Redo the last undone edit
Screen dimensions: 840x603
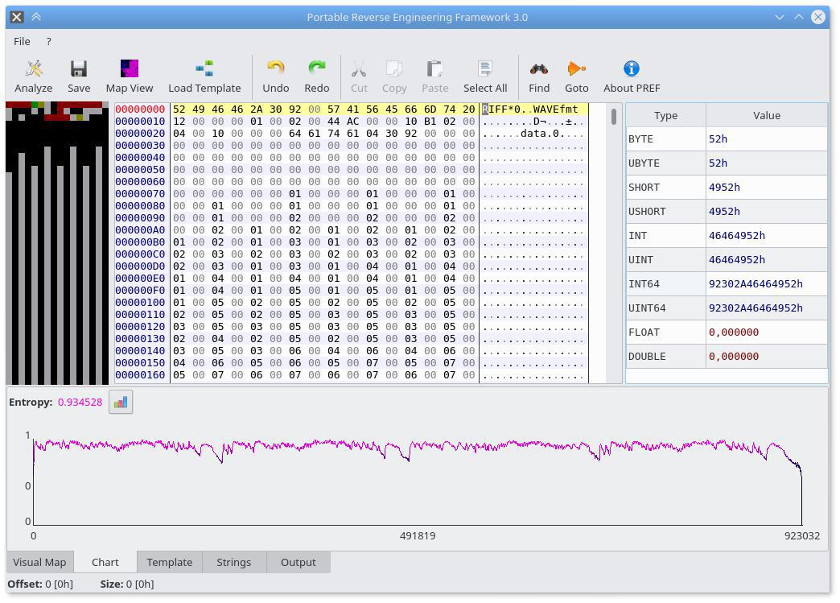[316, 76]
